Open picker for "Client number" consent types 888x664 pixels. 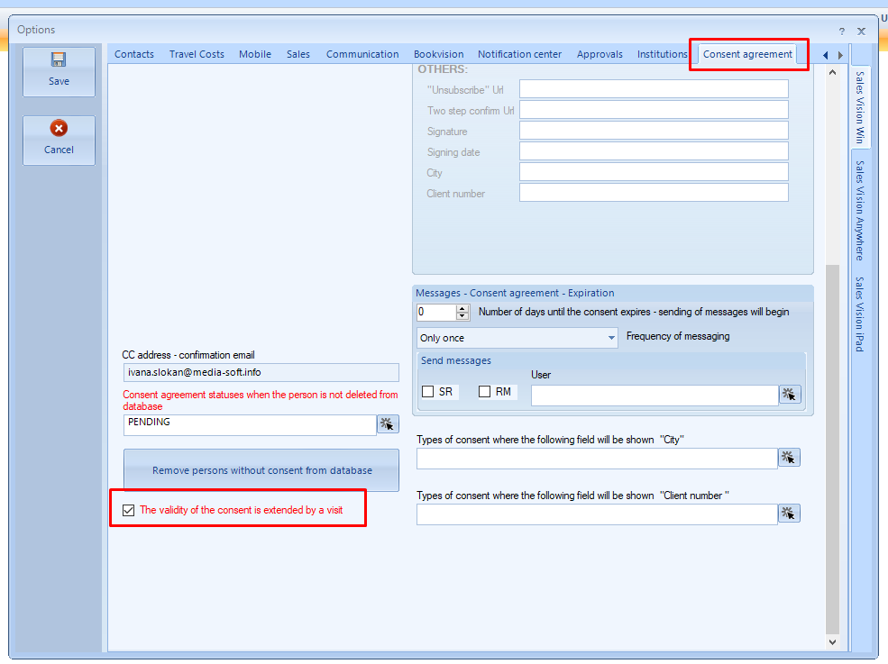pos(789,514)
